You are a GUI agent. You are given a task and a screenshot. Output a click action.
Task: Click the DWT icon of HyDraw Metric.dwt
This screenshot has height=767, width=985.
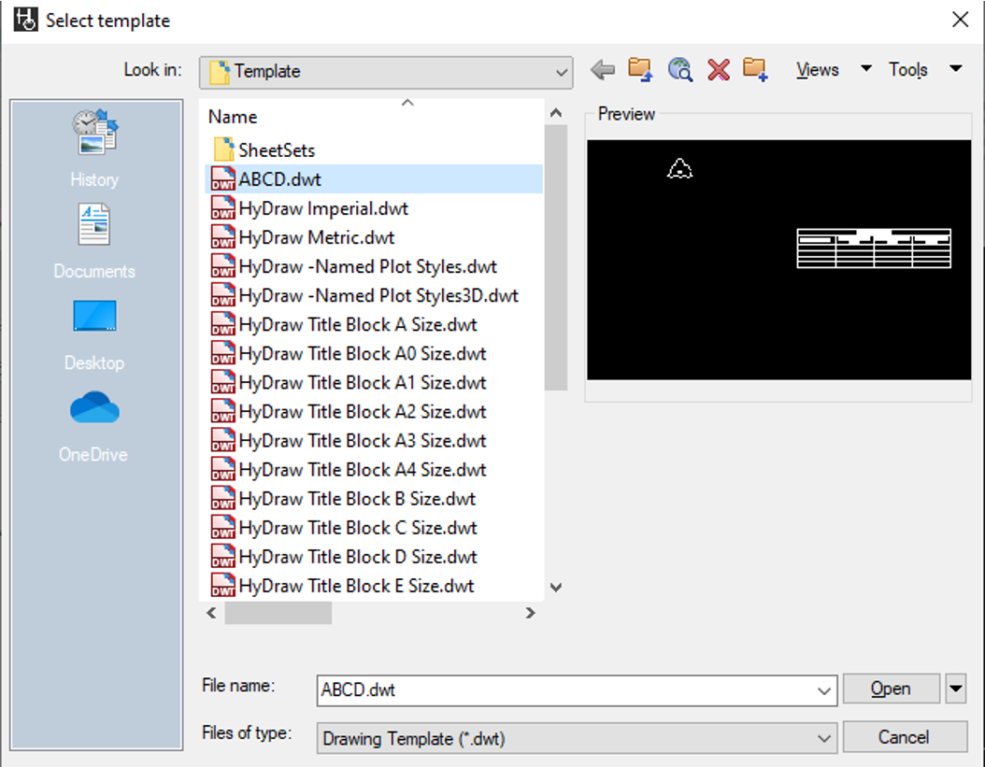223,236
